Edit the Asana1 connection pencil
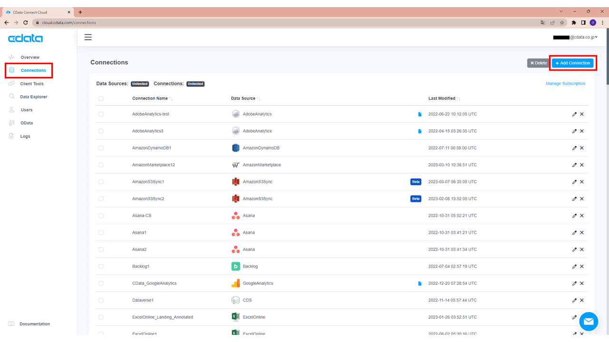Image resolution: width=609 pixels, height=342 pixels. pos(574,233)
